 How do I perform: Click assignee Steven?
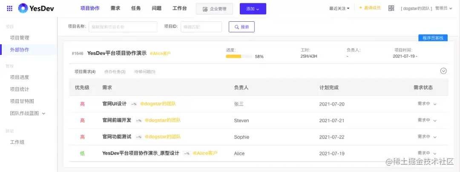pyautogui.click(x=241, y=120)
